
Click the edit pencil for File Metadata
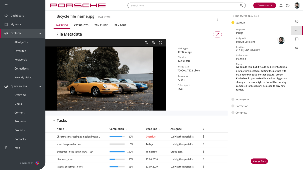point(217,35)
